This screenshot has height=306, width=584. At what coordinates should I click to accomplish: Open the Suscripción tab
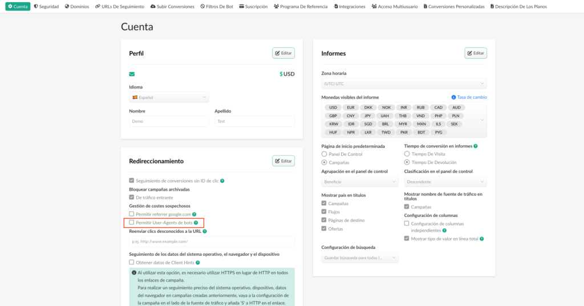pyautogui.click(x=253, y=6)
